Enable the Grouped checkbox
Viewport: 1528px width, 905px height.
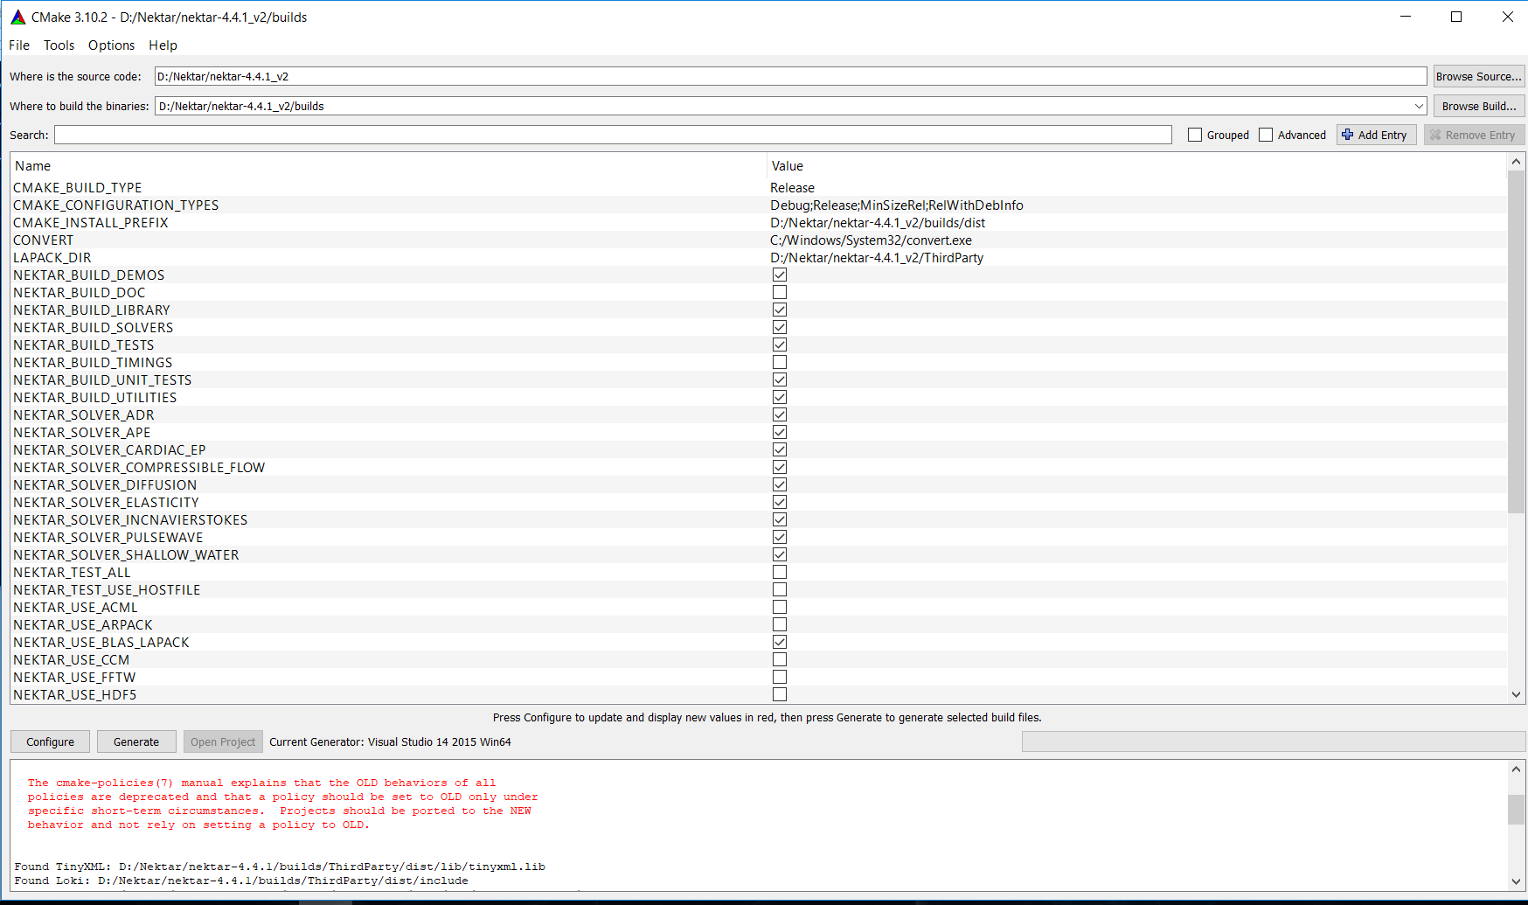[1195, 135]
